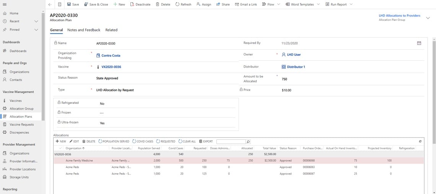Expand the header chevron beside LHD Allocations to Providers
This screenshot has height=194, width=436.
coord(428,18)
